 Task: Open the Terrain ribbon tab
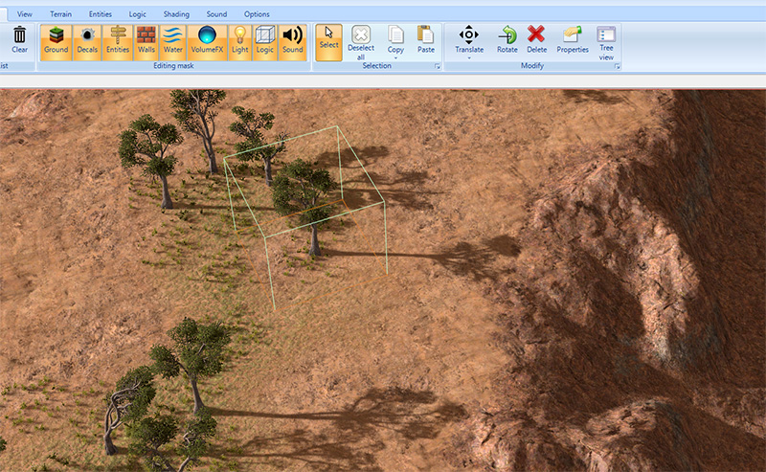pyautogui.click(x=60, y=14)
